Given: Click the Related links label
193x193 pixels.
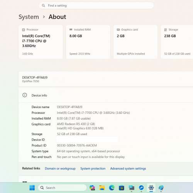Looking at the screenshot, I should [x=31, y=168].
